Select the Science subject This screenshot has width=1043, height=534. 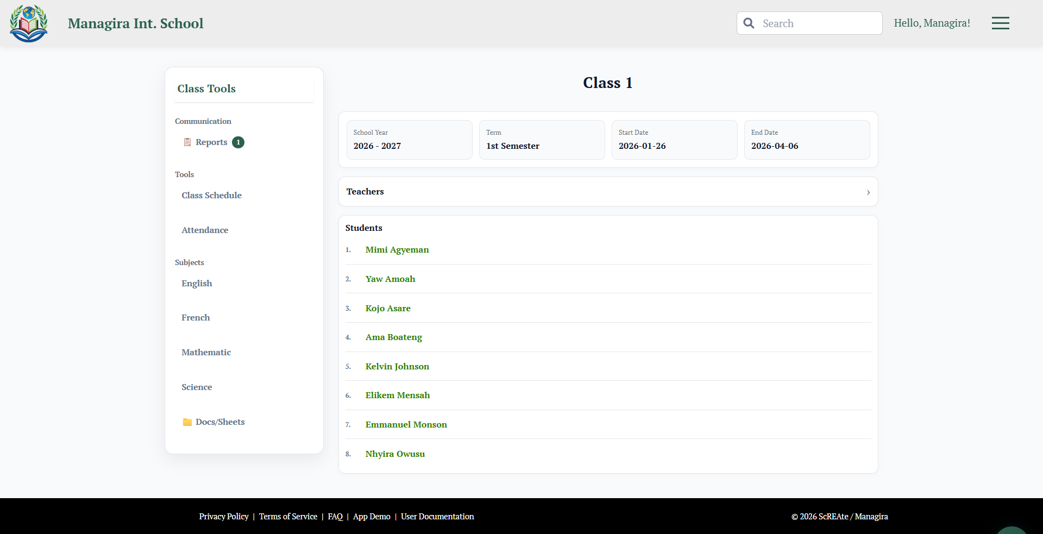[197, 387]
